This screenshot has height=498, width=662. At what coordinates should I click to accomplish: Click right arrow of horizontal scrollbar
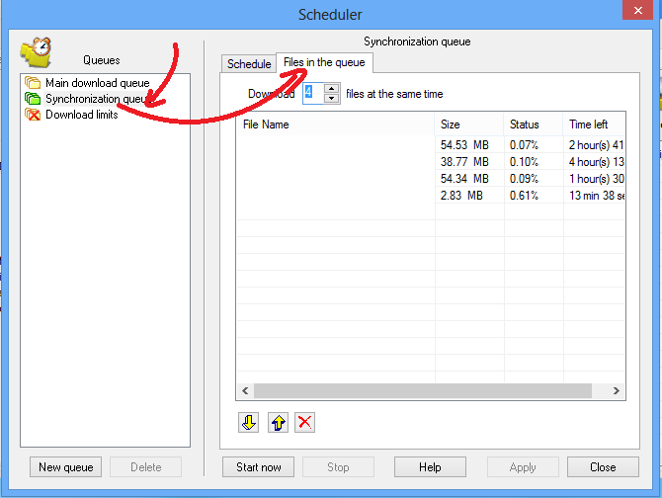point(616,391)
